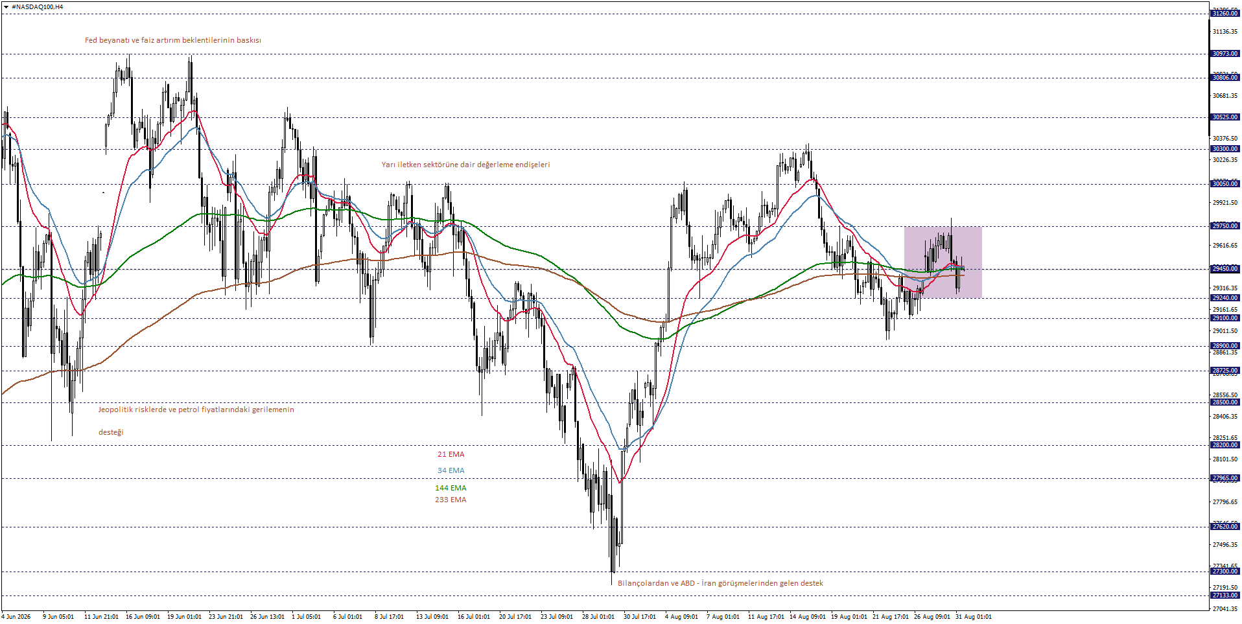Viewport: 1242px width, 624px height.
Task: Click the 28406.35 price axis value
Action: coord(1224,417)
